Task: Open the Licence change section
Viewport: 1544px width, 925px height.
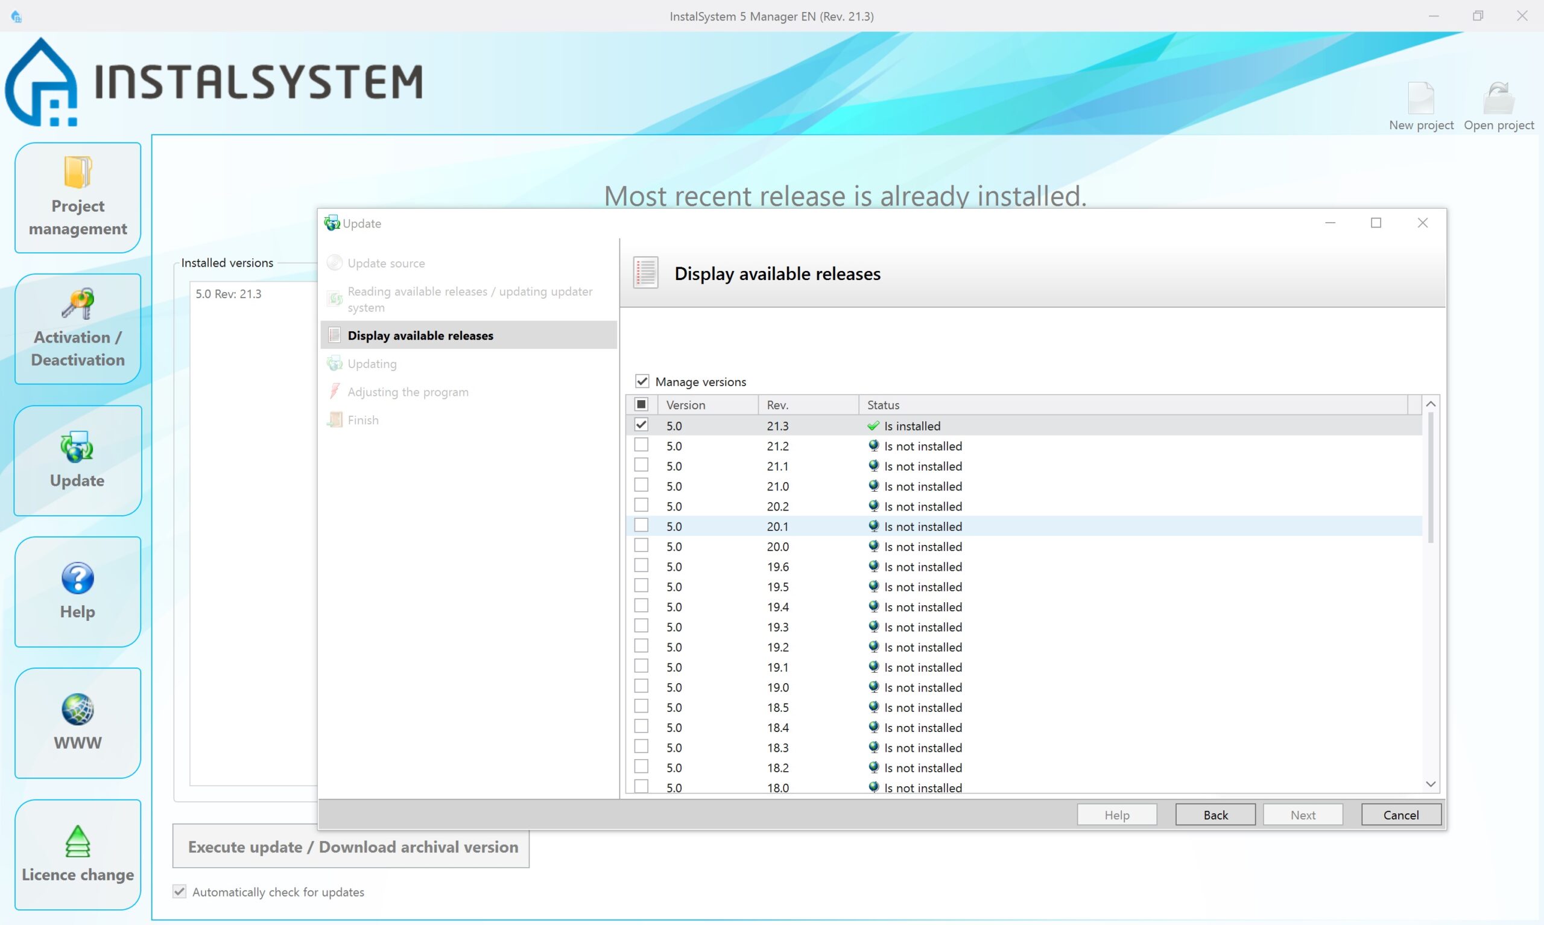Action: click(78, 854)
